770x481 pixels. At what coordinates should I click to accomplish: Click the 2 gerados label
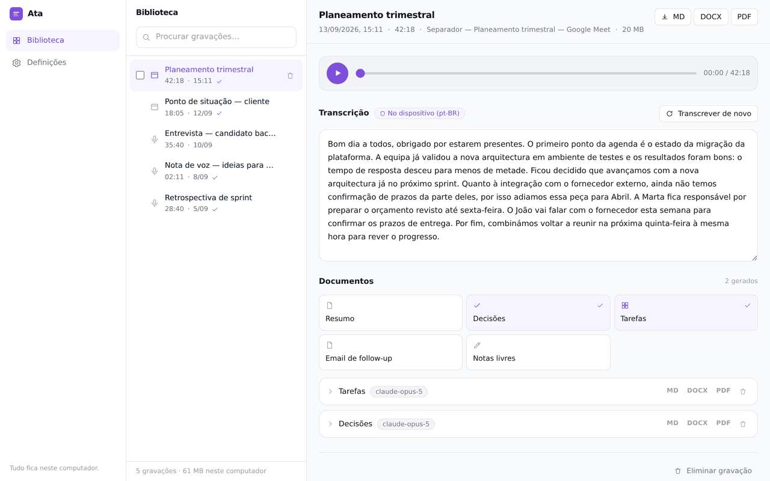pos(741,281)
